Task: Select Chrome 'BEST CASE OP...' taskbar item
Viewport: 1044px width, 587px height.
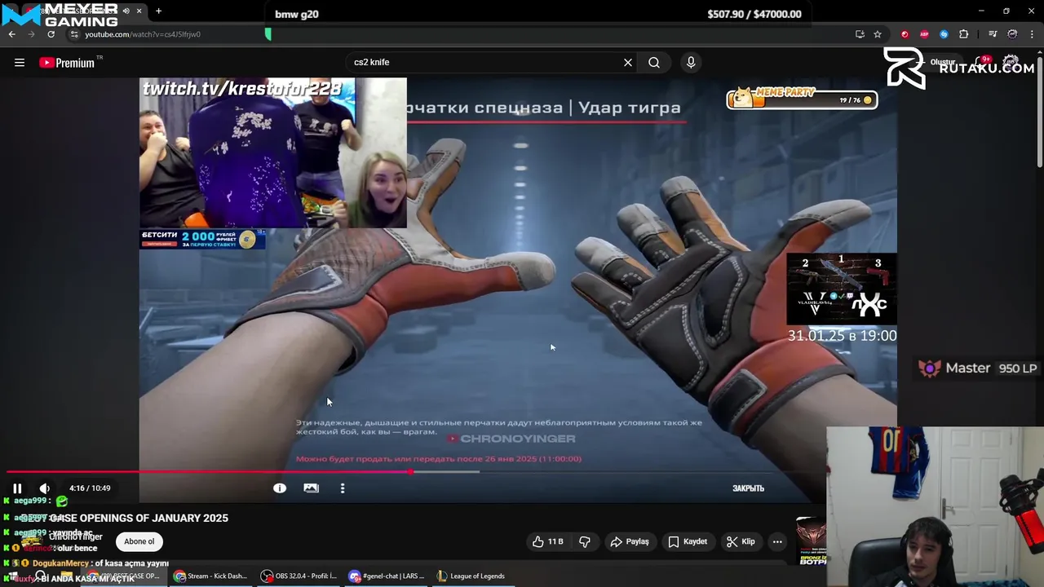Action: (124, 576)
